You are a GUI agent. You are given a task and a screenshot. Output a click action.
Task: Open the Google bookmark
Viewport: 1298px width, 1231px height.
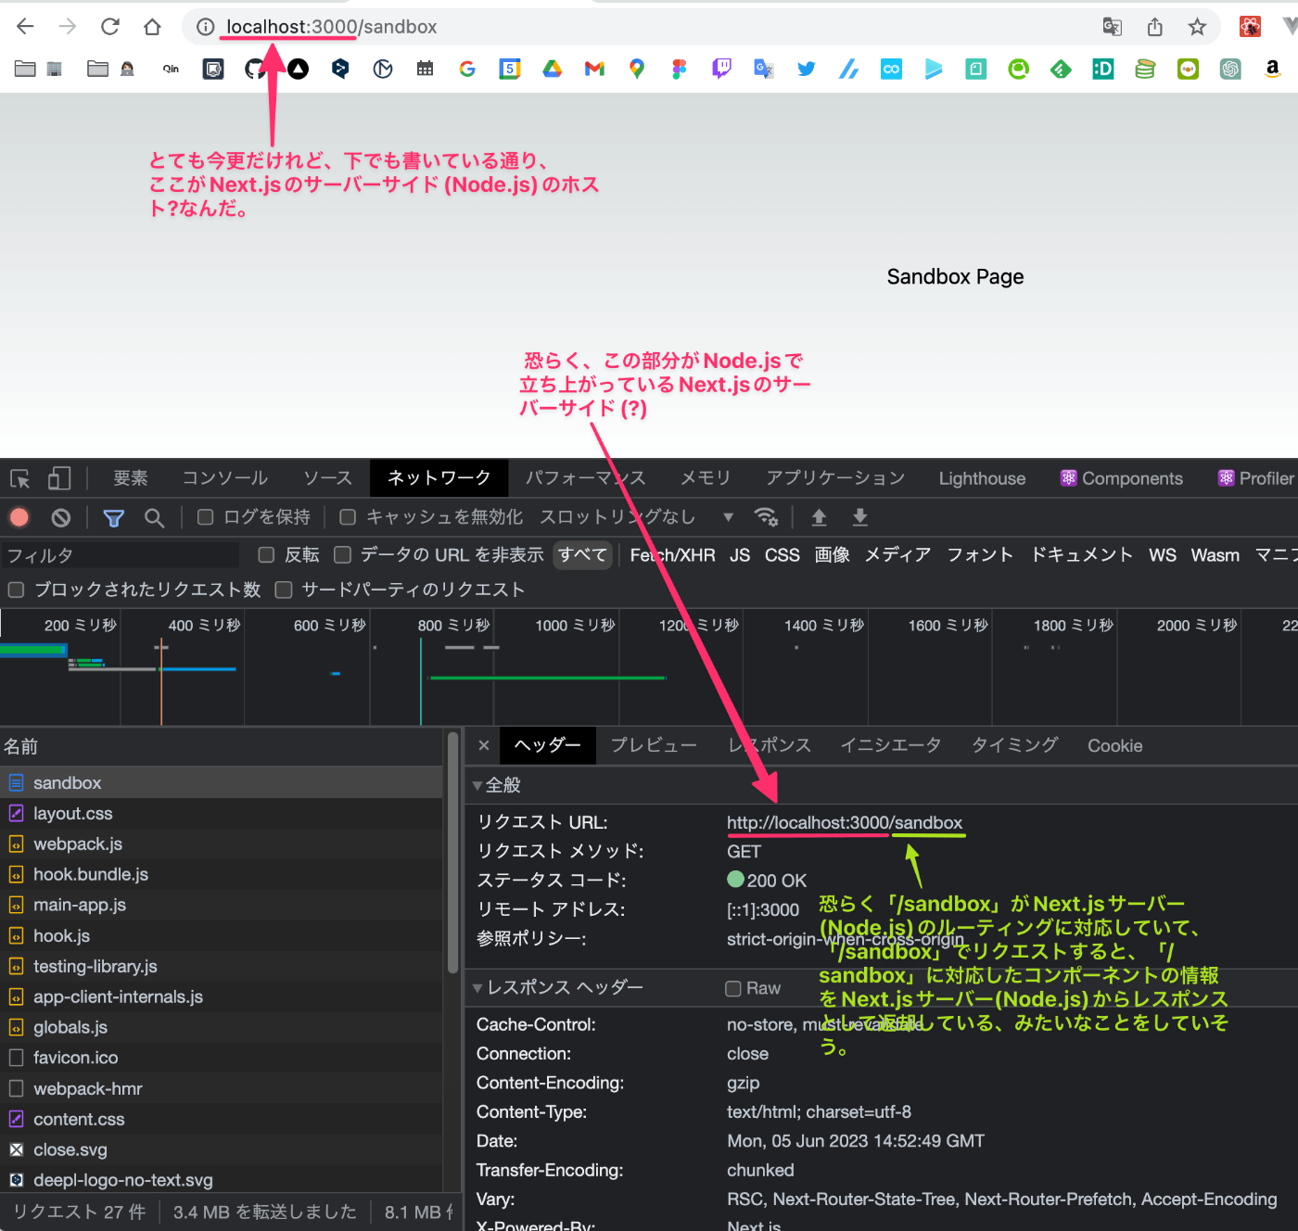click(467, 69)
